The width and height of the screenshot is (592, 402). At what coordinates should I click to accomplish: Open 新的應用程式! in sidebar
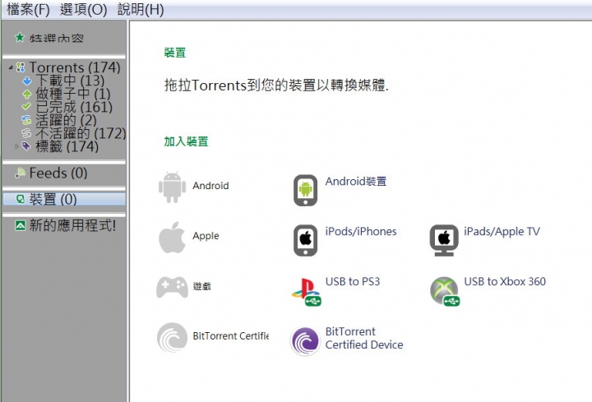72,225
